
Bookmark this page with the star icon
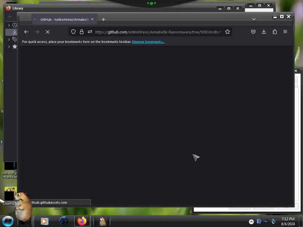coord(228,32)
